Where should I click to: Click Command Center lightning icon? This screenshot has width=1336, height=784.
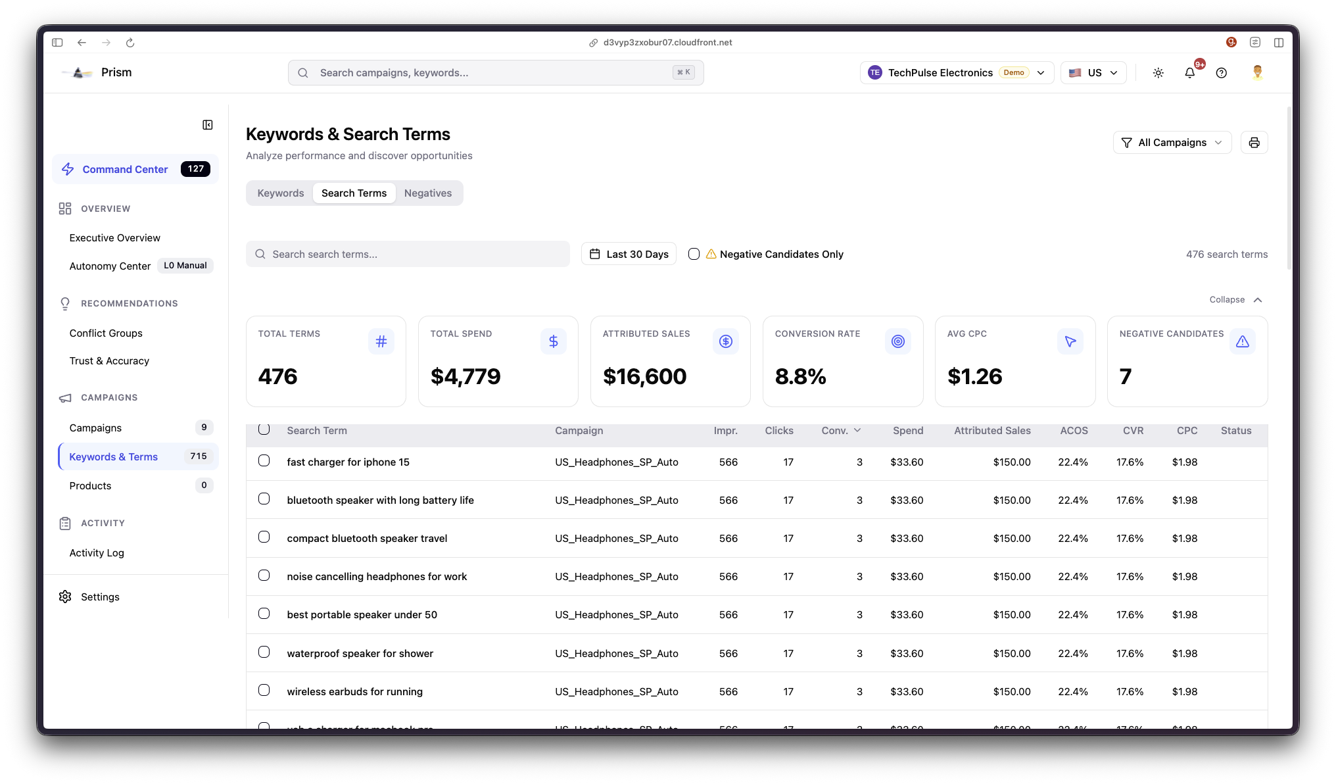pos(68,169)
